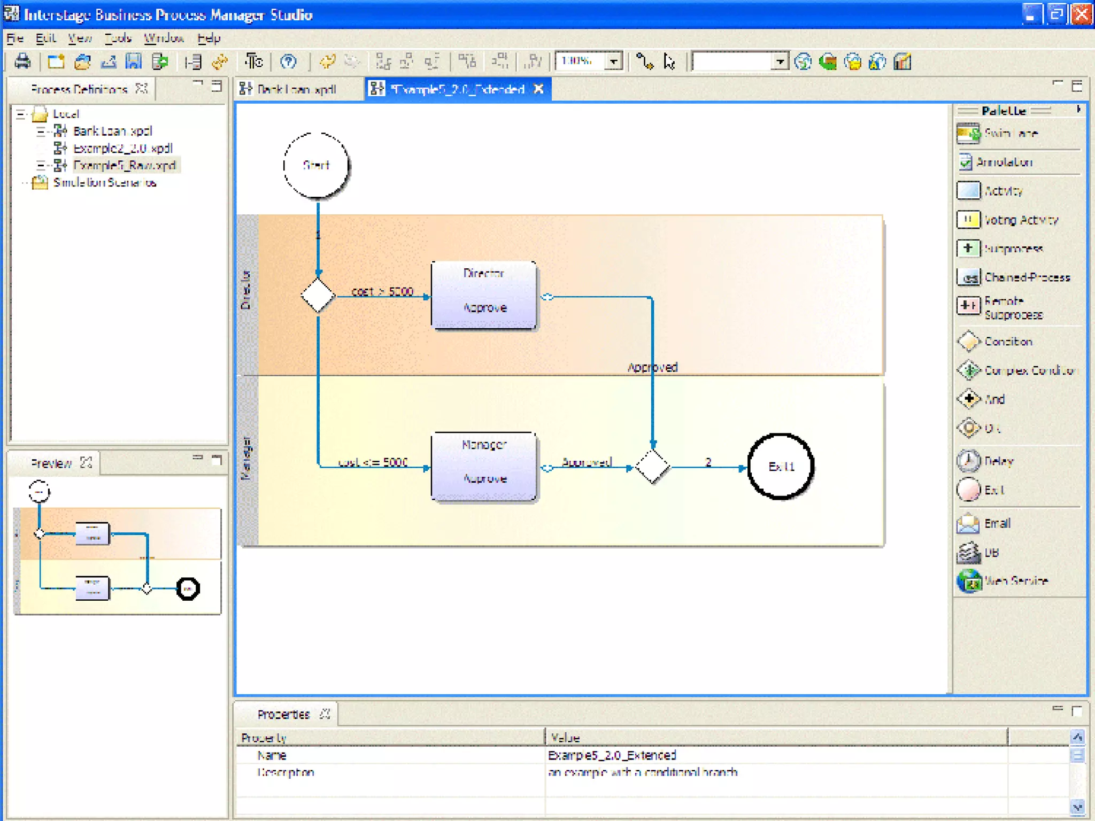This screenshot has height=821, width=1095.
Task: Click the Help question mark icon
Action: coord(288,61)
